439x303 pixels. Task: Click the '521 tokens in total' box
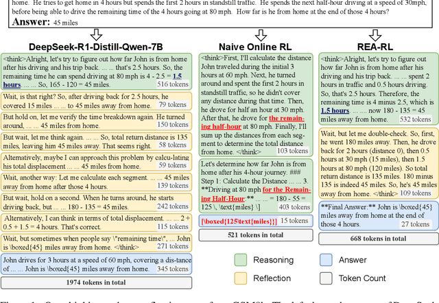point(256,235)
